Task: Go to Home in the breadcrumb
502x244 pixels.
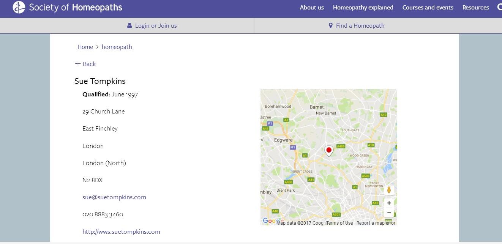Action: pos(85,47)
